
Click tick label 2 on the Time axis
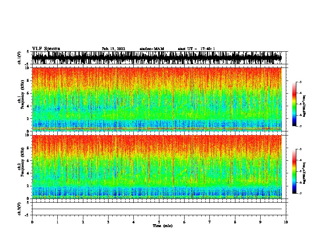tap(83, 222)
